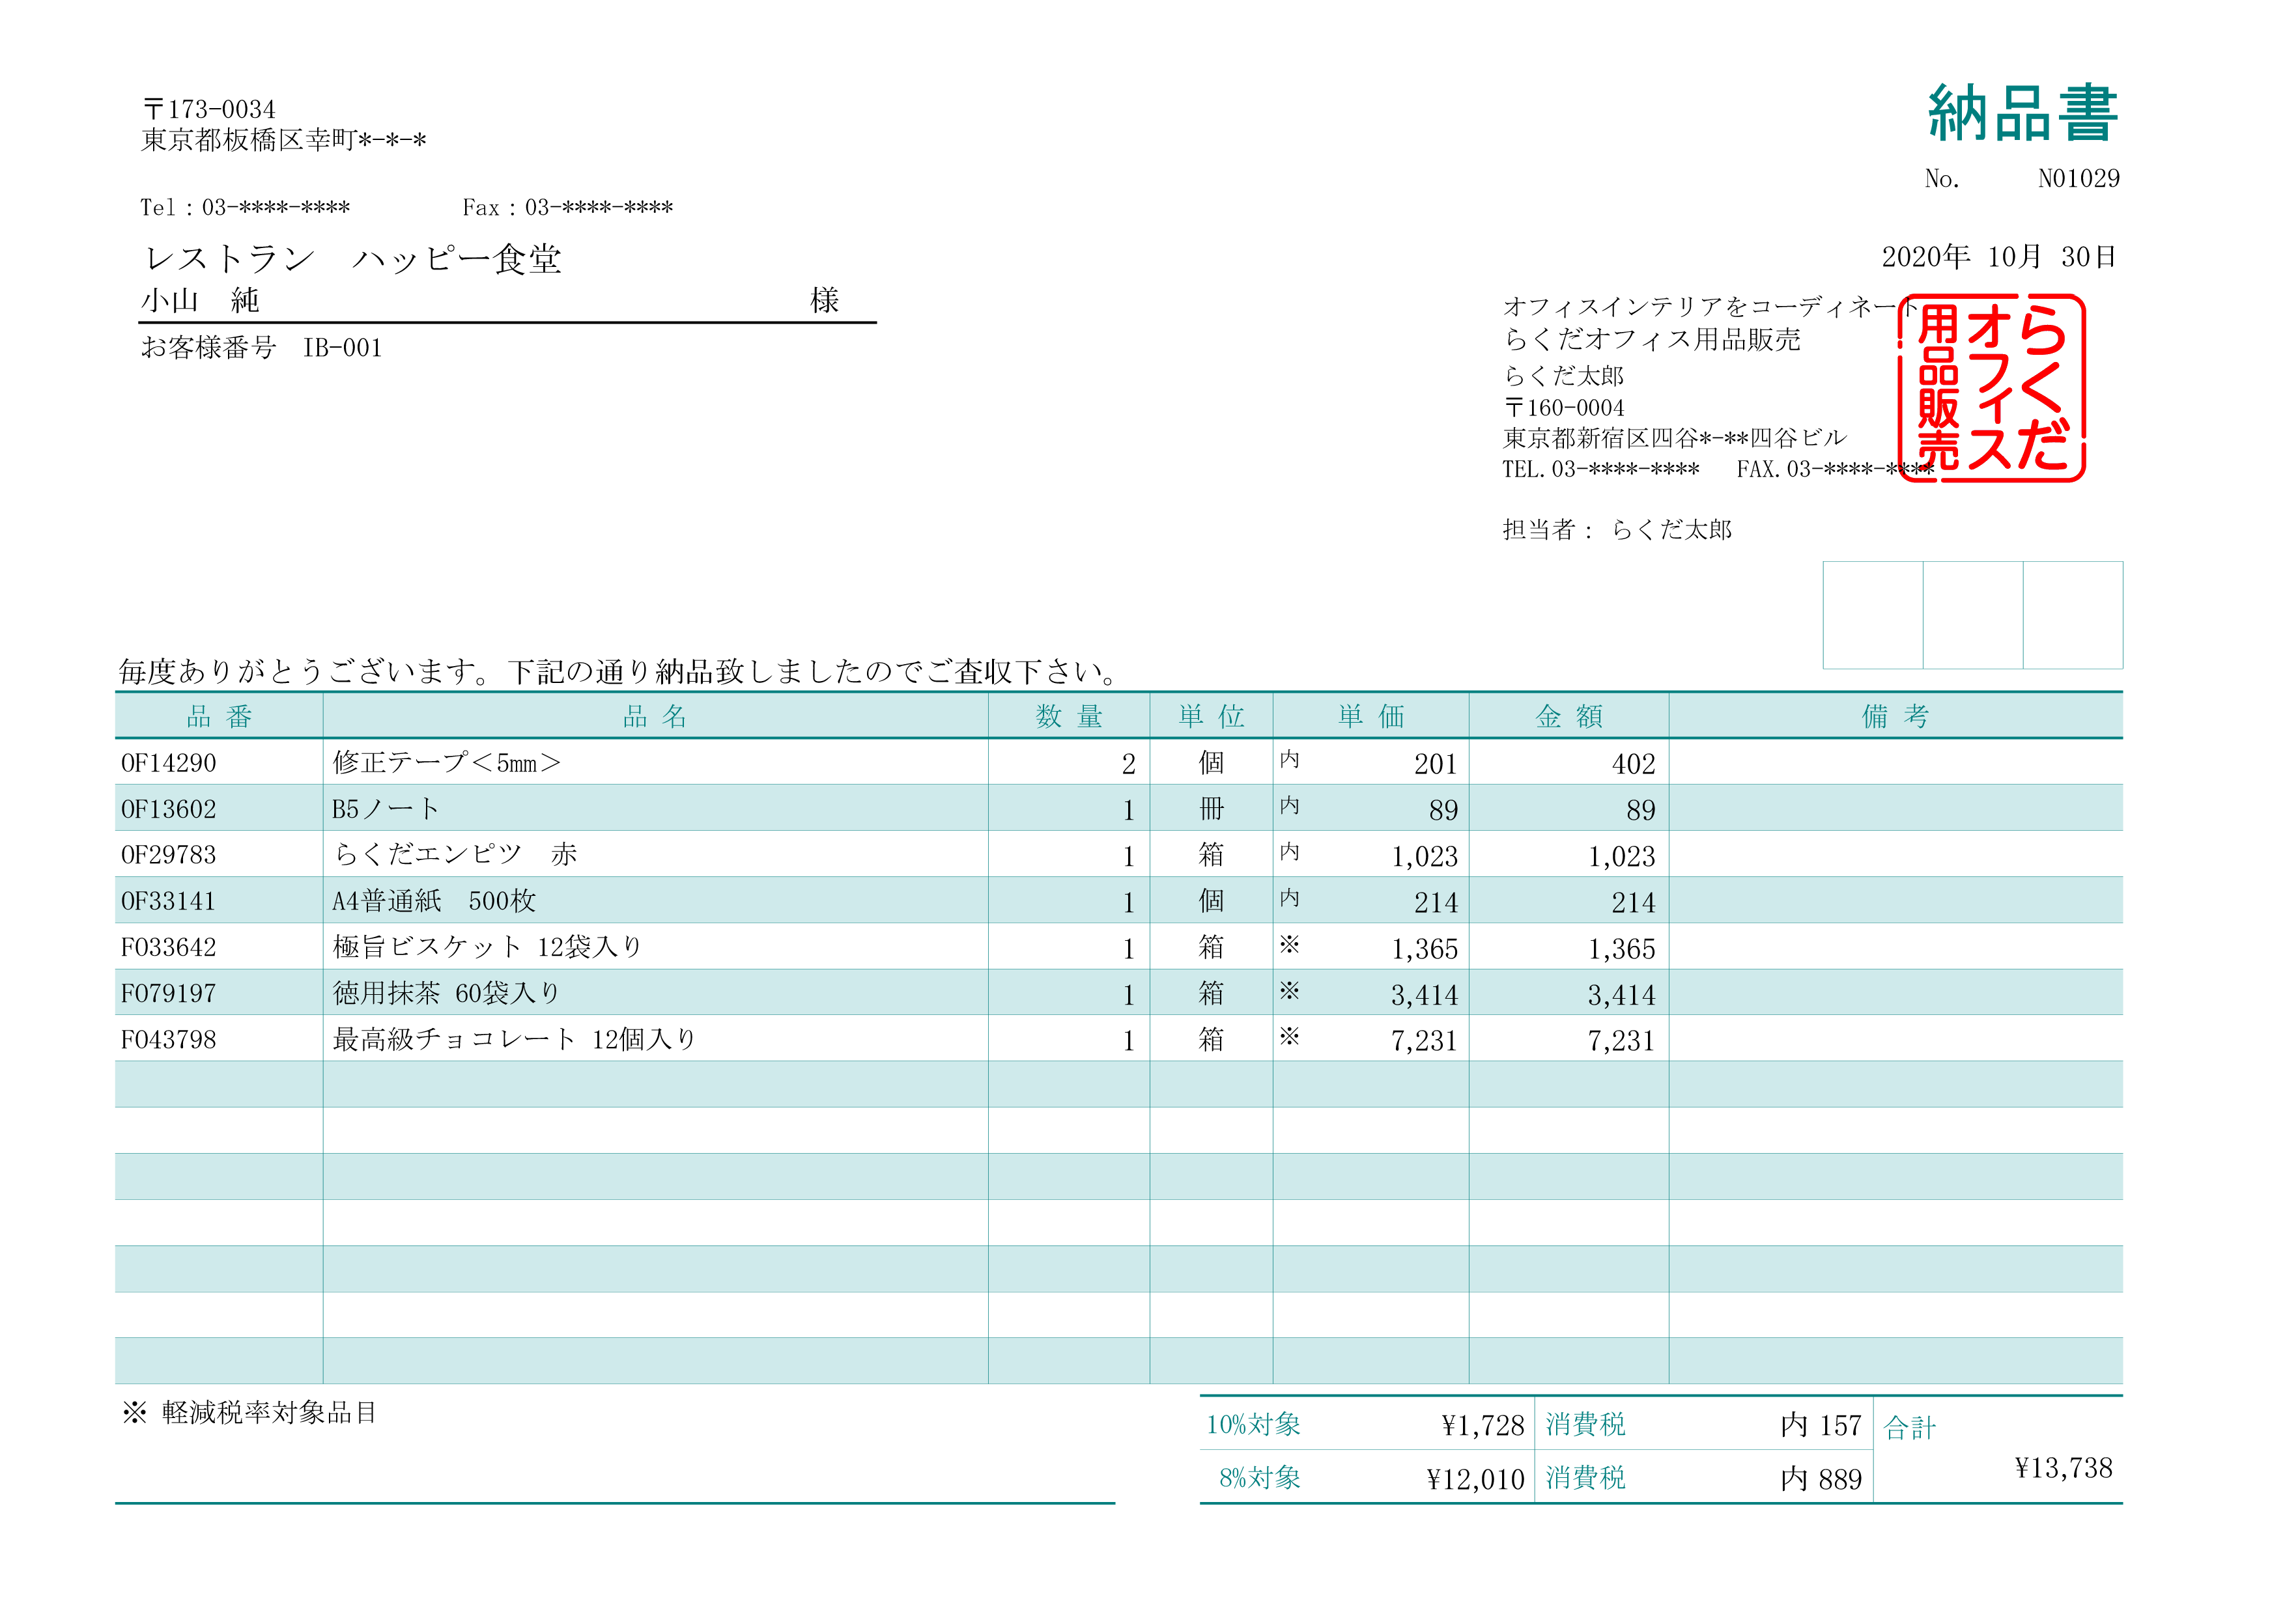Image resolution: width=2285 pixels, height=1614 pixels.
Task: Click the item A4普通紙 500枚
Action: point(434,902)
